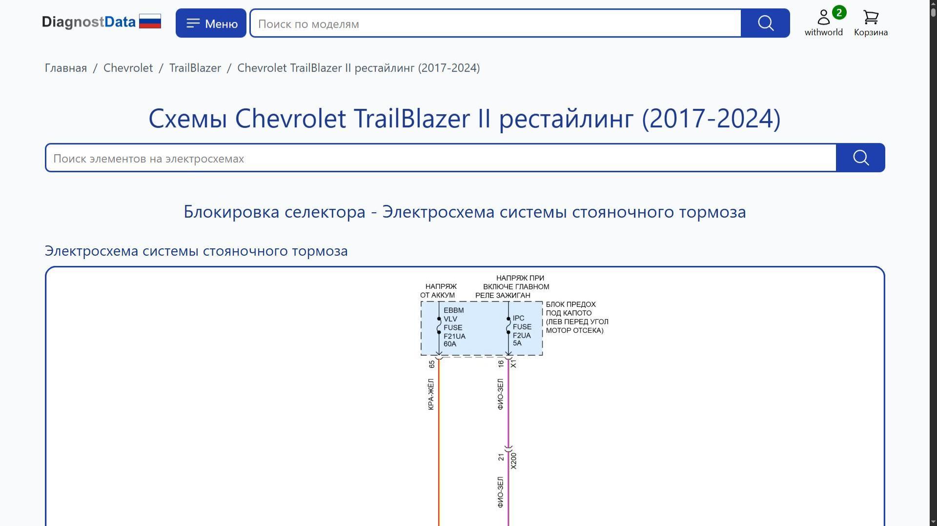937x526 pixels.
Task: Click Электросхема системы стояночного тормоза subheading
Action: click(x=196, y=251)
